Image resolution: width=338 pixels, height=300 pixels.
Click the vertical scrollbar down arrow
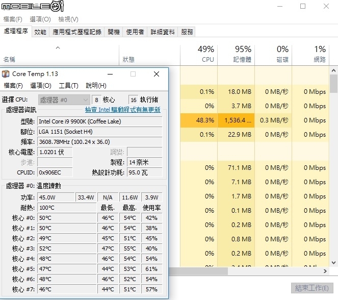click(333, 263)
